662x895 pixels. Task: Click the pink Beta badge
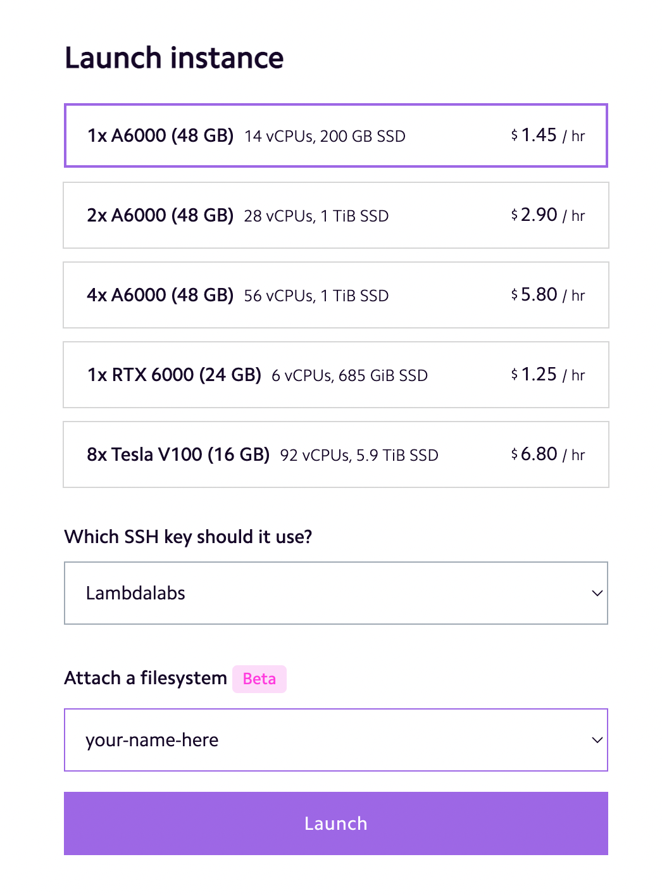[x=259, y=679]
